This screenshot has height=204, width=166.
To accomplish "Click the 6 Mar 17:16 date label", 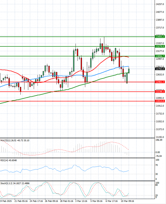I will coord(112,201).
